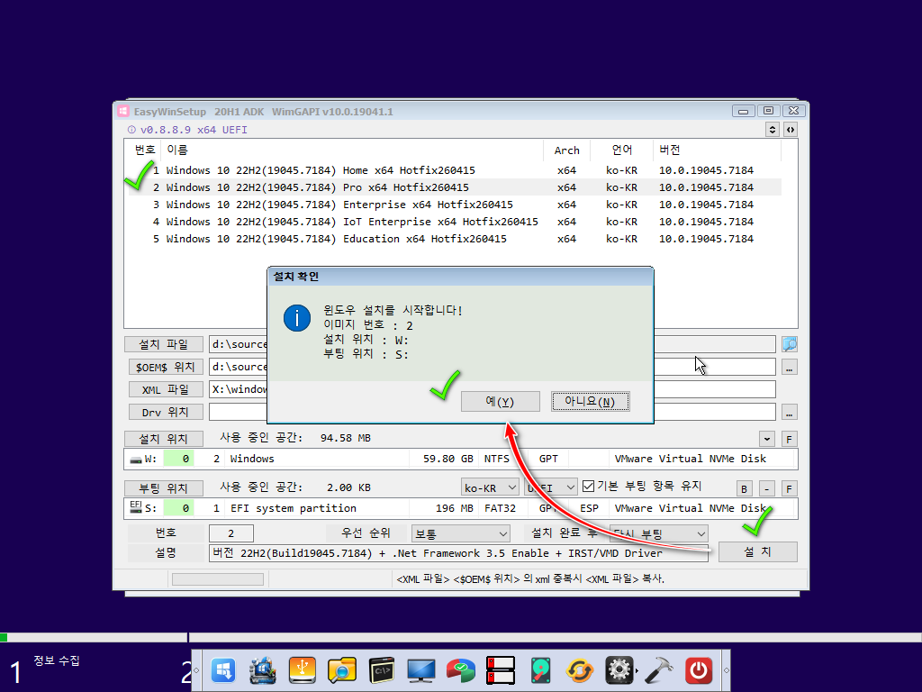Click the B button in boot location row
The width and height of the screenshot is (922, 692).
pyautogui.click(x=745, y=488)
